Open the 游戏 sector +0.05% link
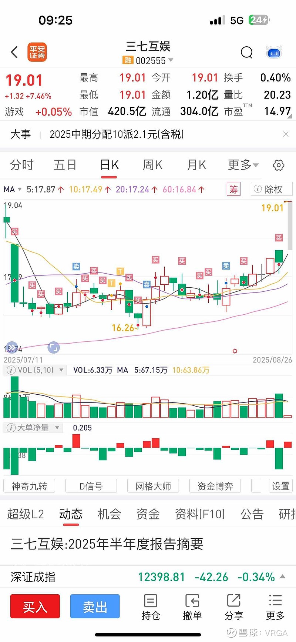The width and height of the screenshot is (296, 642). tap(38, 111)
